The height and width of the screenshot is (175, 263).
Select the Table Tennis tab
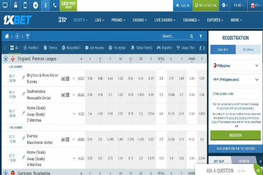(x=142, y=48)
